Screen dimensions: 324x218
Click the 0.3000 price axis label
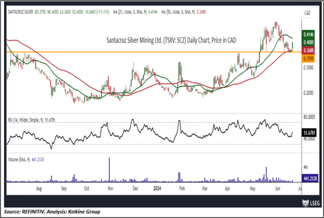pyautogui.click(x=309, y=67)
